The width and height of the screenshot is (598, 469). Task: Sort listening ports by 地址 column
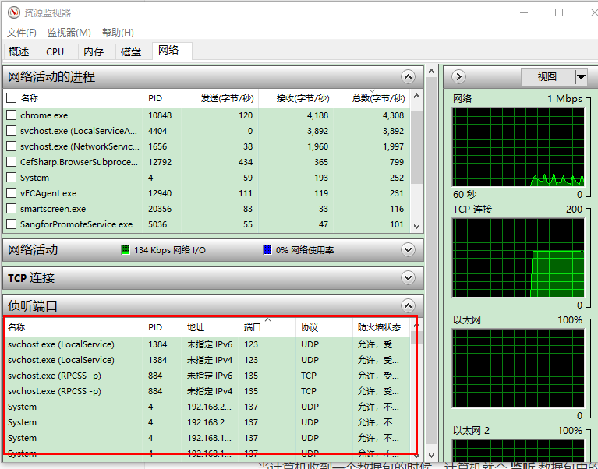pyautogui.click(x=211, y=327)
